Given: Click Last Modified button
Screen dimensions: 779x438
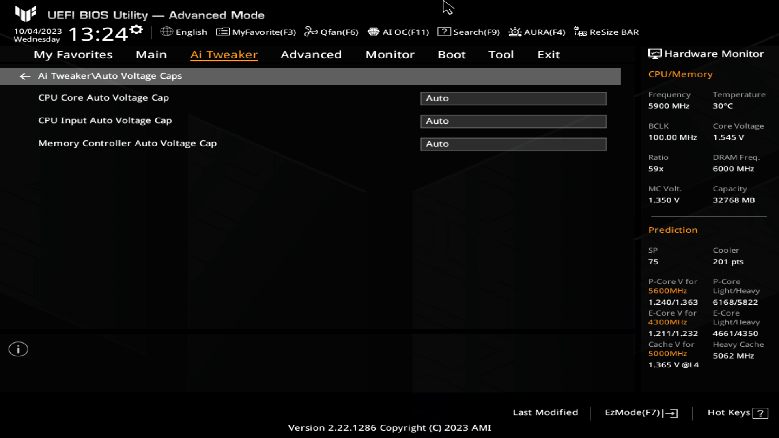Looking at the screenshot, I should tap(545, 412).
